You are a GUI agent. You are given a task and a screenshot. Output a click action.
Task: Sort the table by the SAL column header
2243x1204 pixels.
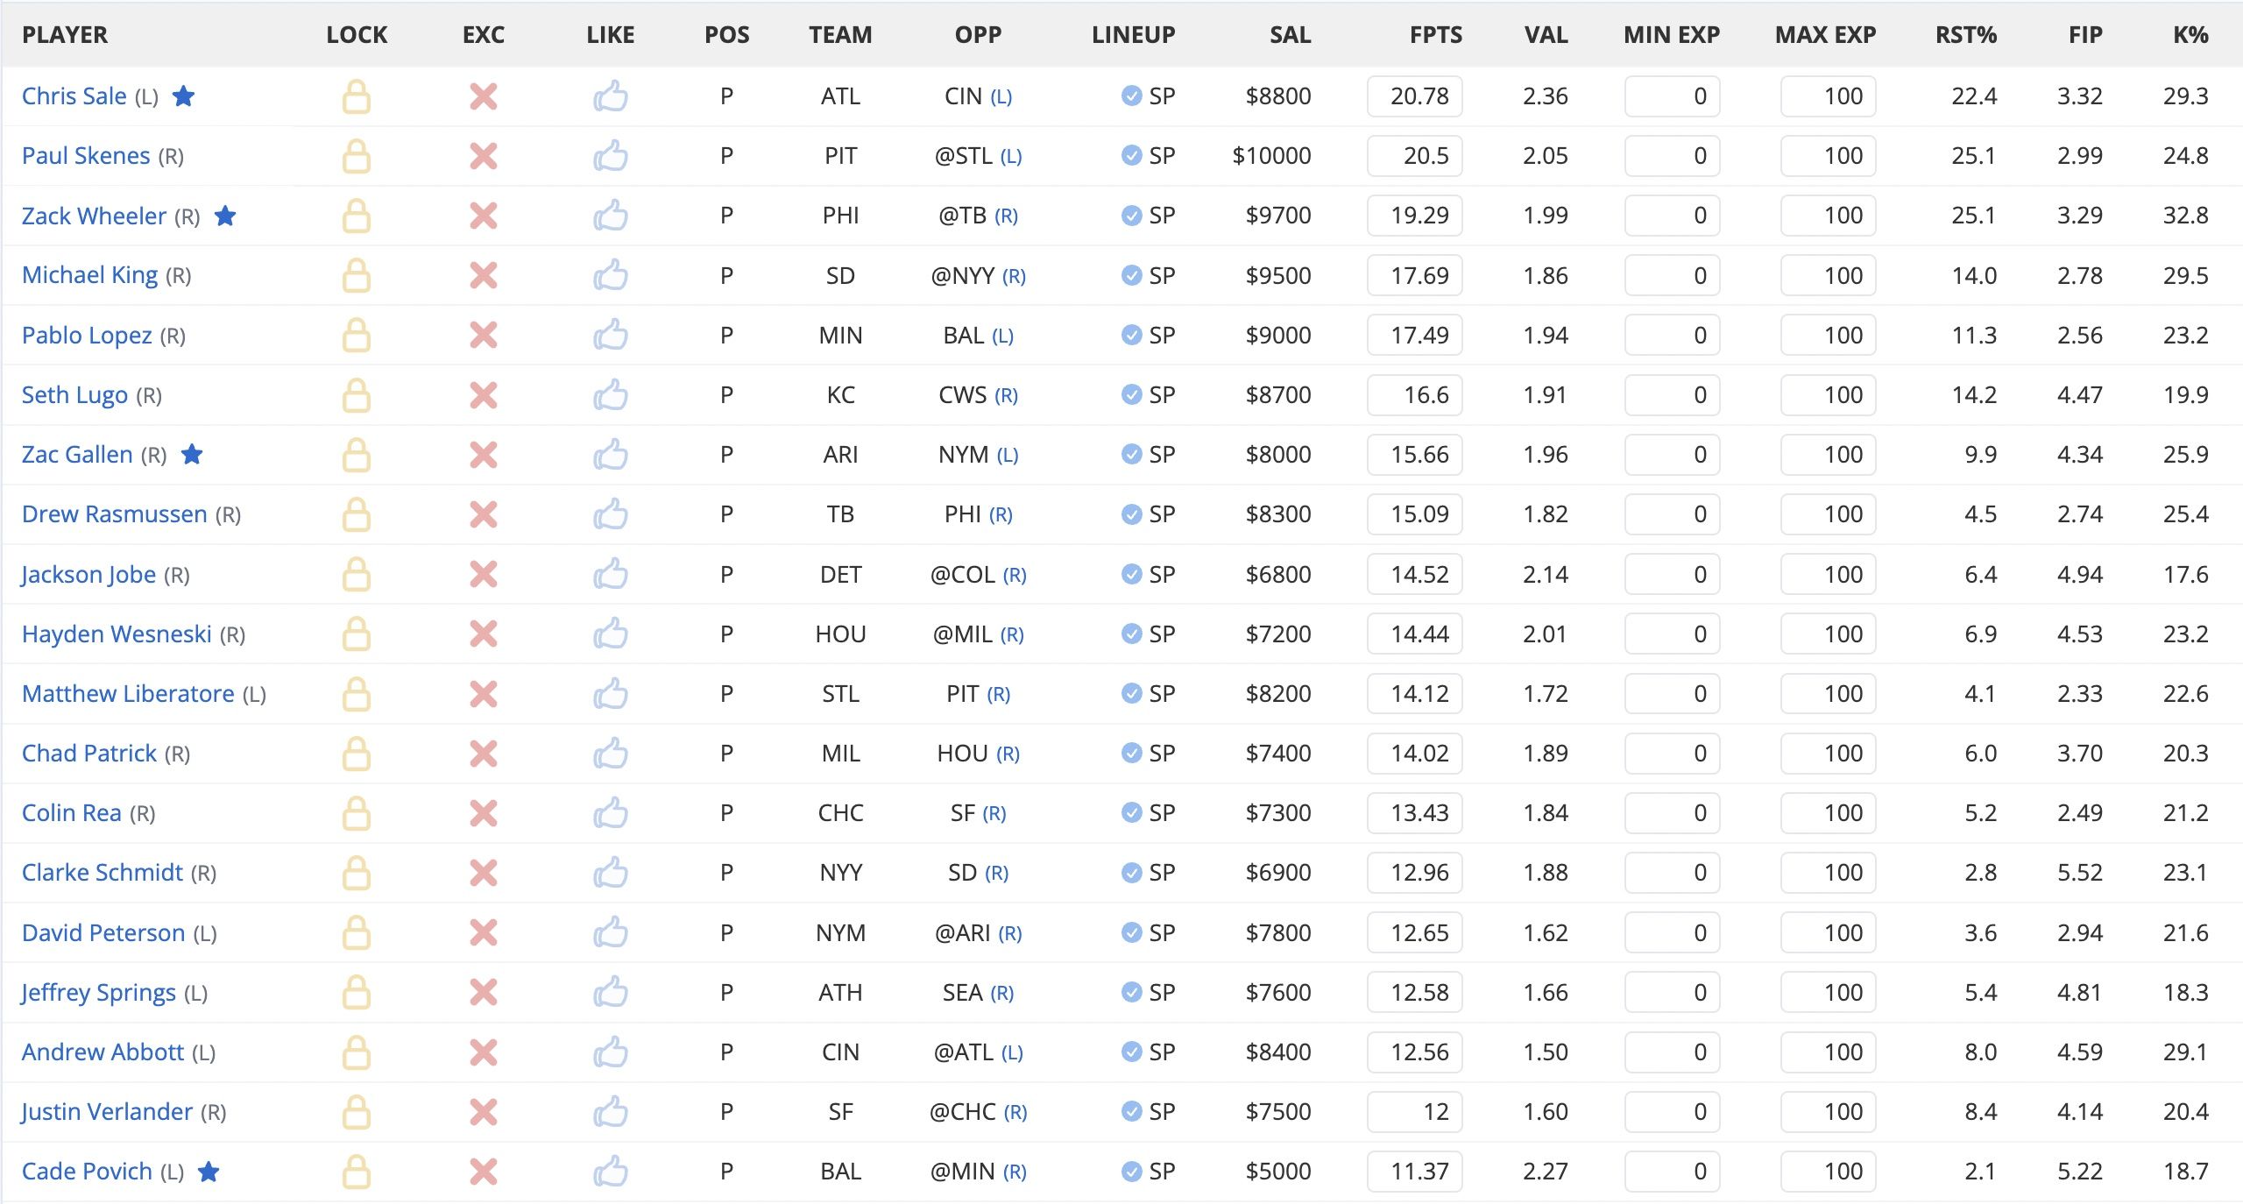[1290, 35]
